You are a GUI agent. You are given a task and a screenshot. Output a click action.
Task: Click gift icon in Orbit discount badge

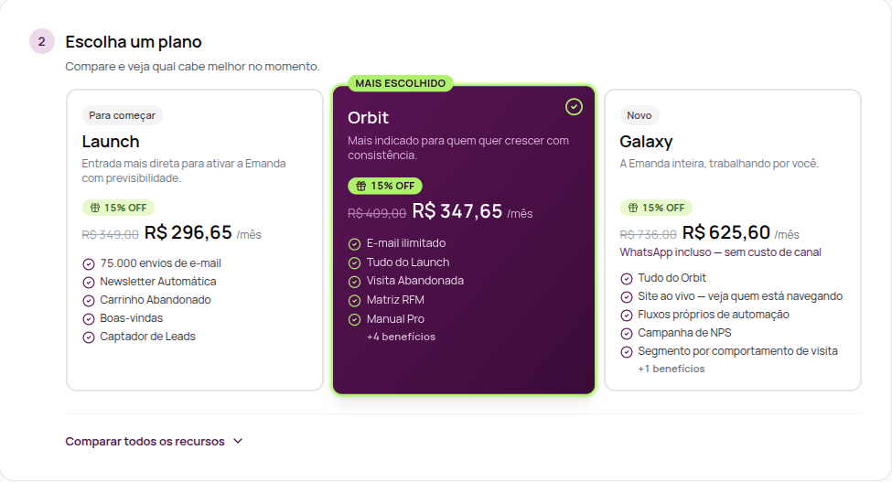tap(360, 186)
